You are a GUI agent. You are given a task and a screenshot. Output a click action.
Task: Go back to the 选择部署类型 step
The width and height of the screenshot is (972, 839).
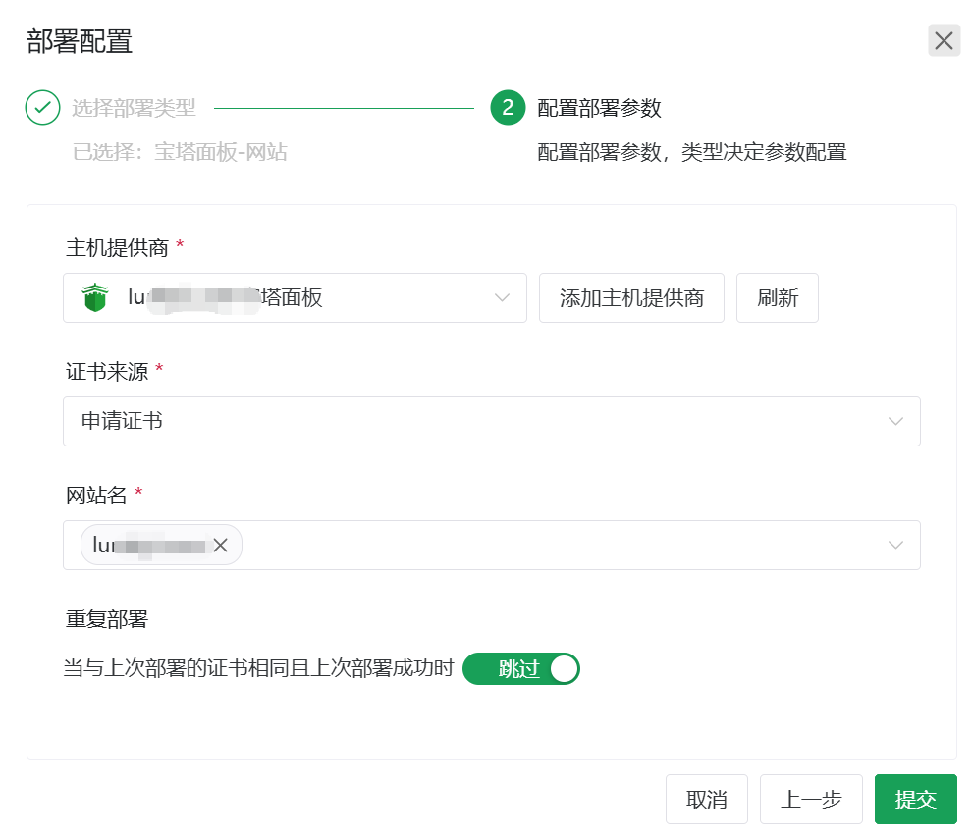point(134,108)
